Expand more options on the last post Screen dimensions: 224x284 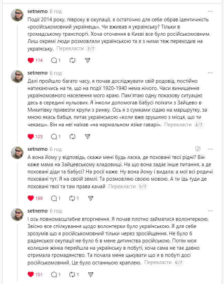click(210, 211)
